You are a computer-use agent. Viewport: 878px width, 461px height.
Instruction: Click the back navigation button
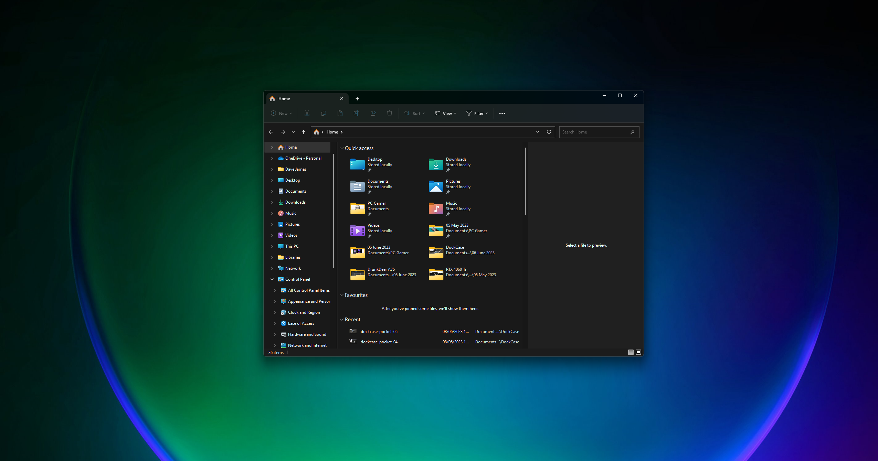point(271,132)
